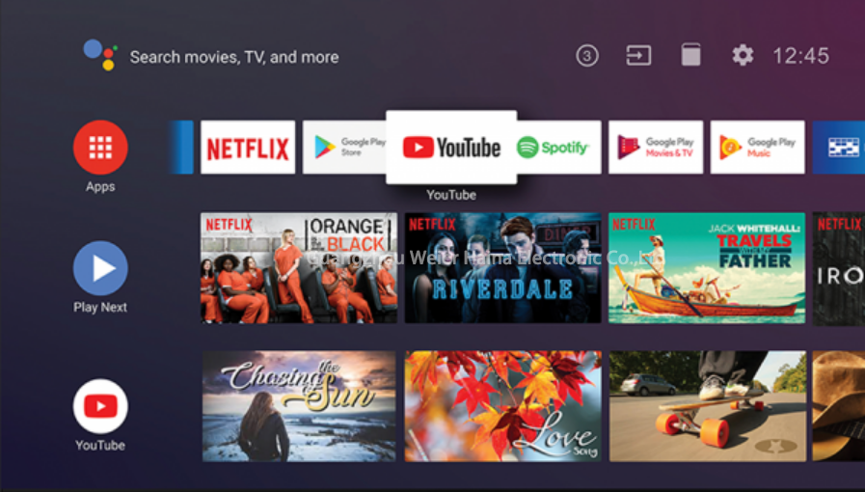Open the red Apps grid icon
The height and width of the screenshot is (492, 865).
[x=100, y=148]
